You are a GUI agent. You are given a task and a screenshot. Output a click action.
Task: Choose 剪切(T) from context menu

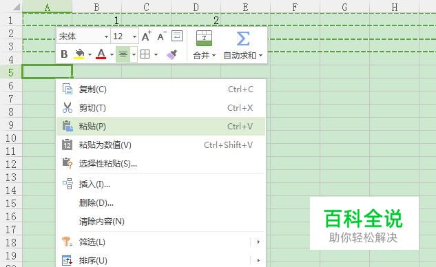coord(160,108)
